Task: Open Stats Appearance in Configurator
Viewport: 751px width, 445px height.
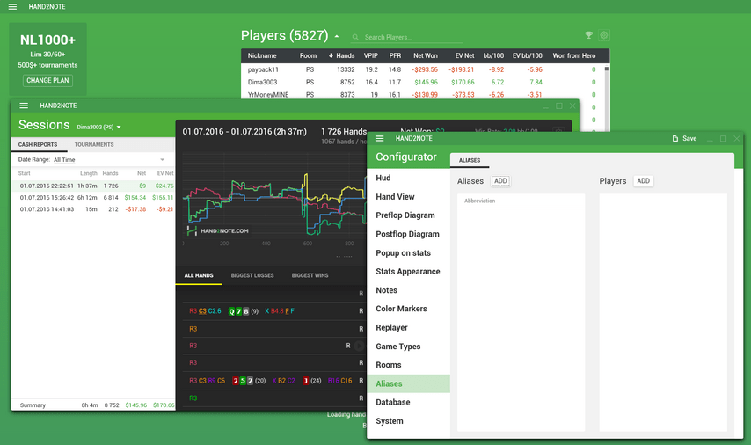Action: 408,271
